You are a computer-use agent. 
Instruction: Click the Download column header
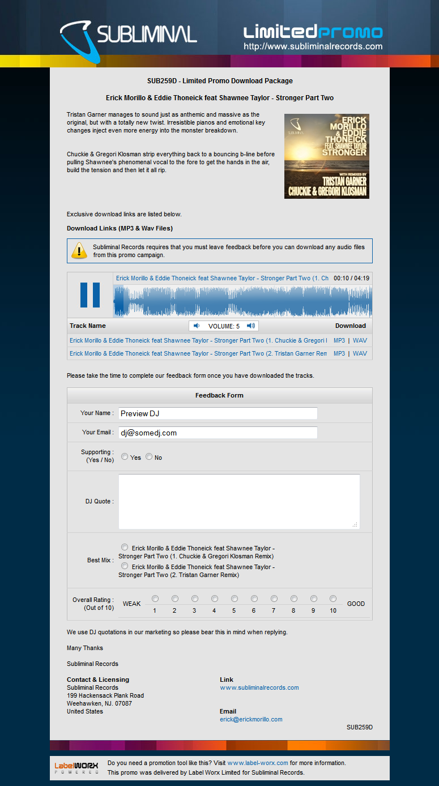351,326
